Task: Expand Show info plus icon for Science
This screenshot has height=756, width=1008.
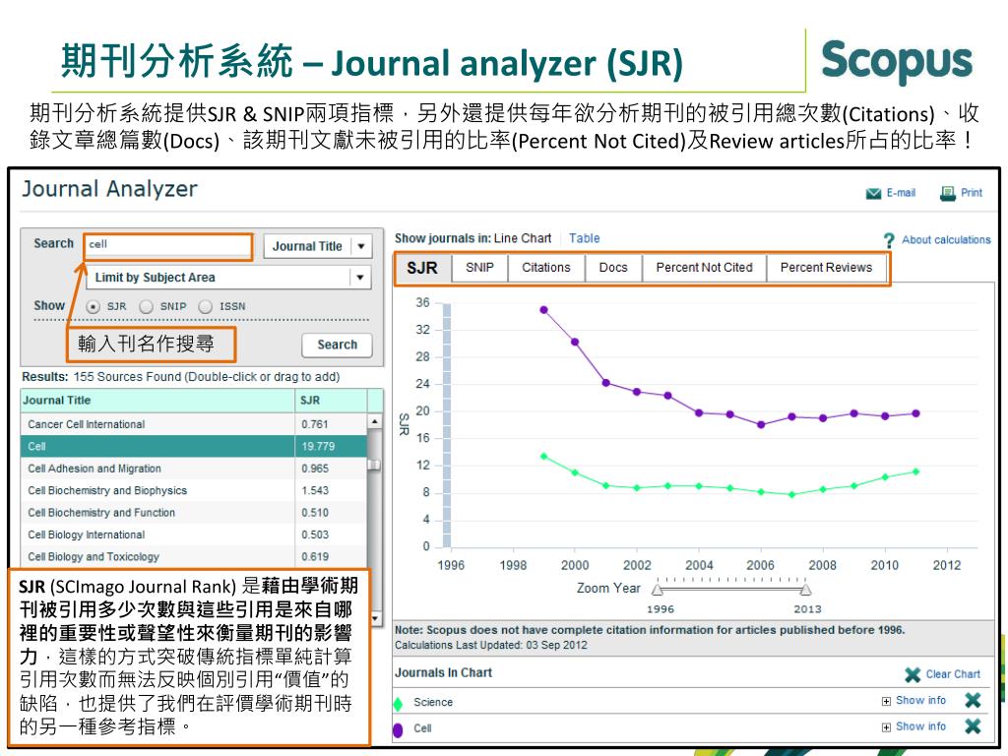Action: 887,701
